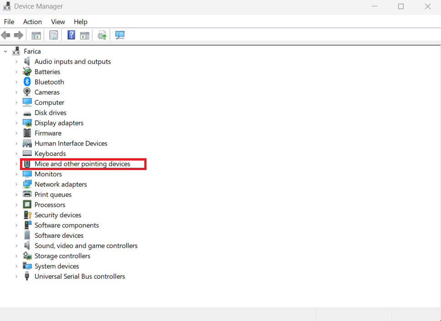Expand the Universal Serial Bus controllers arrow
Viewport: 441px width, 321px height.
click(x=16, y=276)
